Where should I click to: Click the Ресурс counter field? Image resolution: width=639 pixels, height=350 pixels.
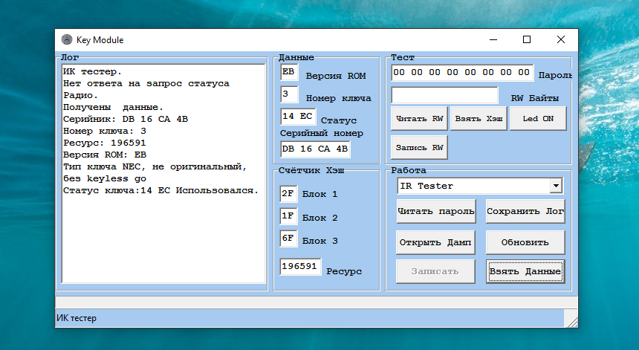[300, 266]
